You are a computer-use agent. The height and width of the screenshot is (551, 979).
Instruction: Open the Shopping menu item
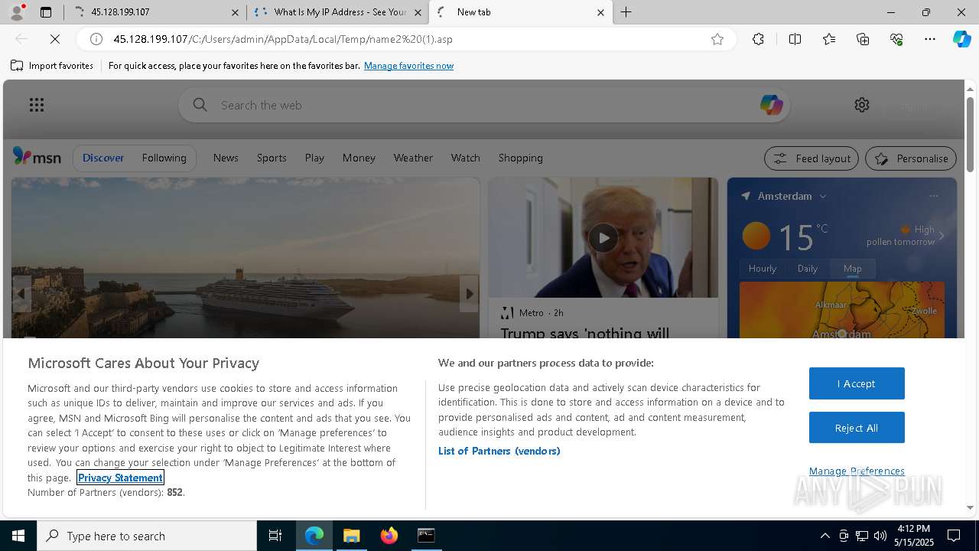click(520, 158)
